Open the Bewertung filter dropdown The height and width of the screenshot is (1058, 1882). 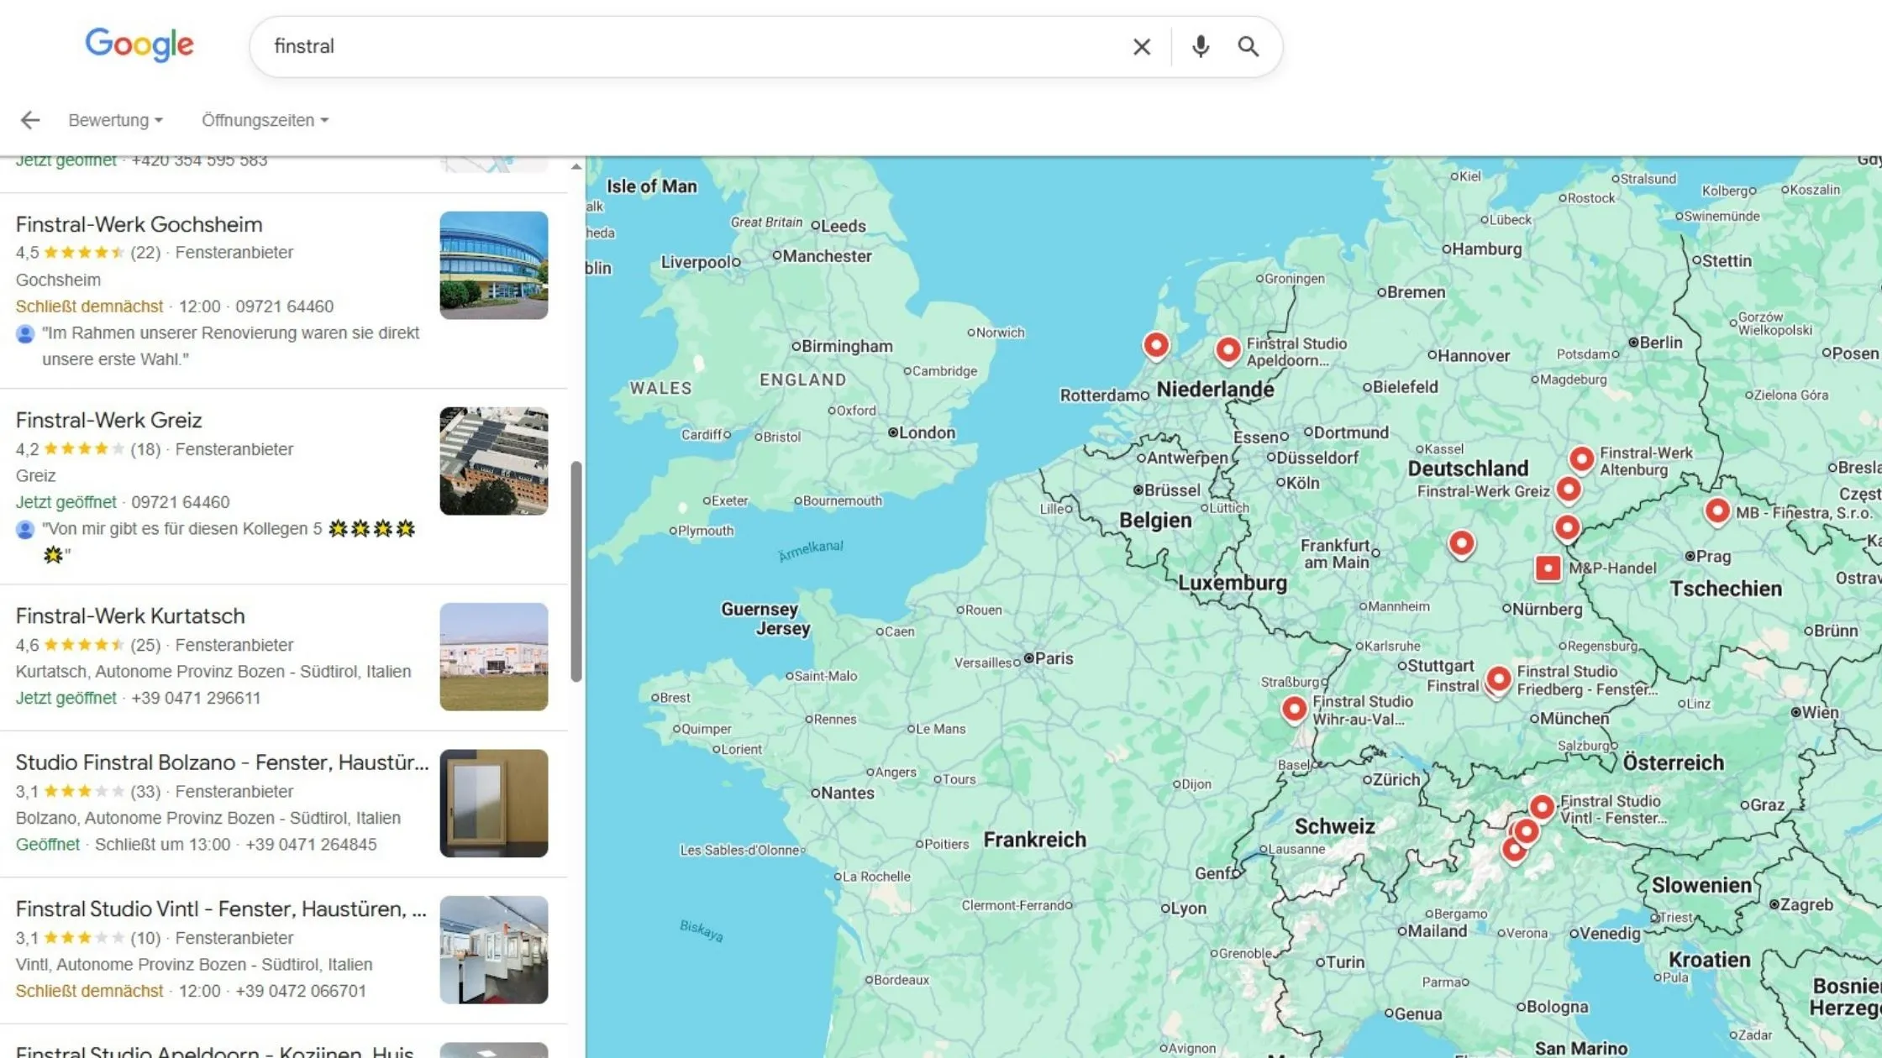click(115, 119)
